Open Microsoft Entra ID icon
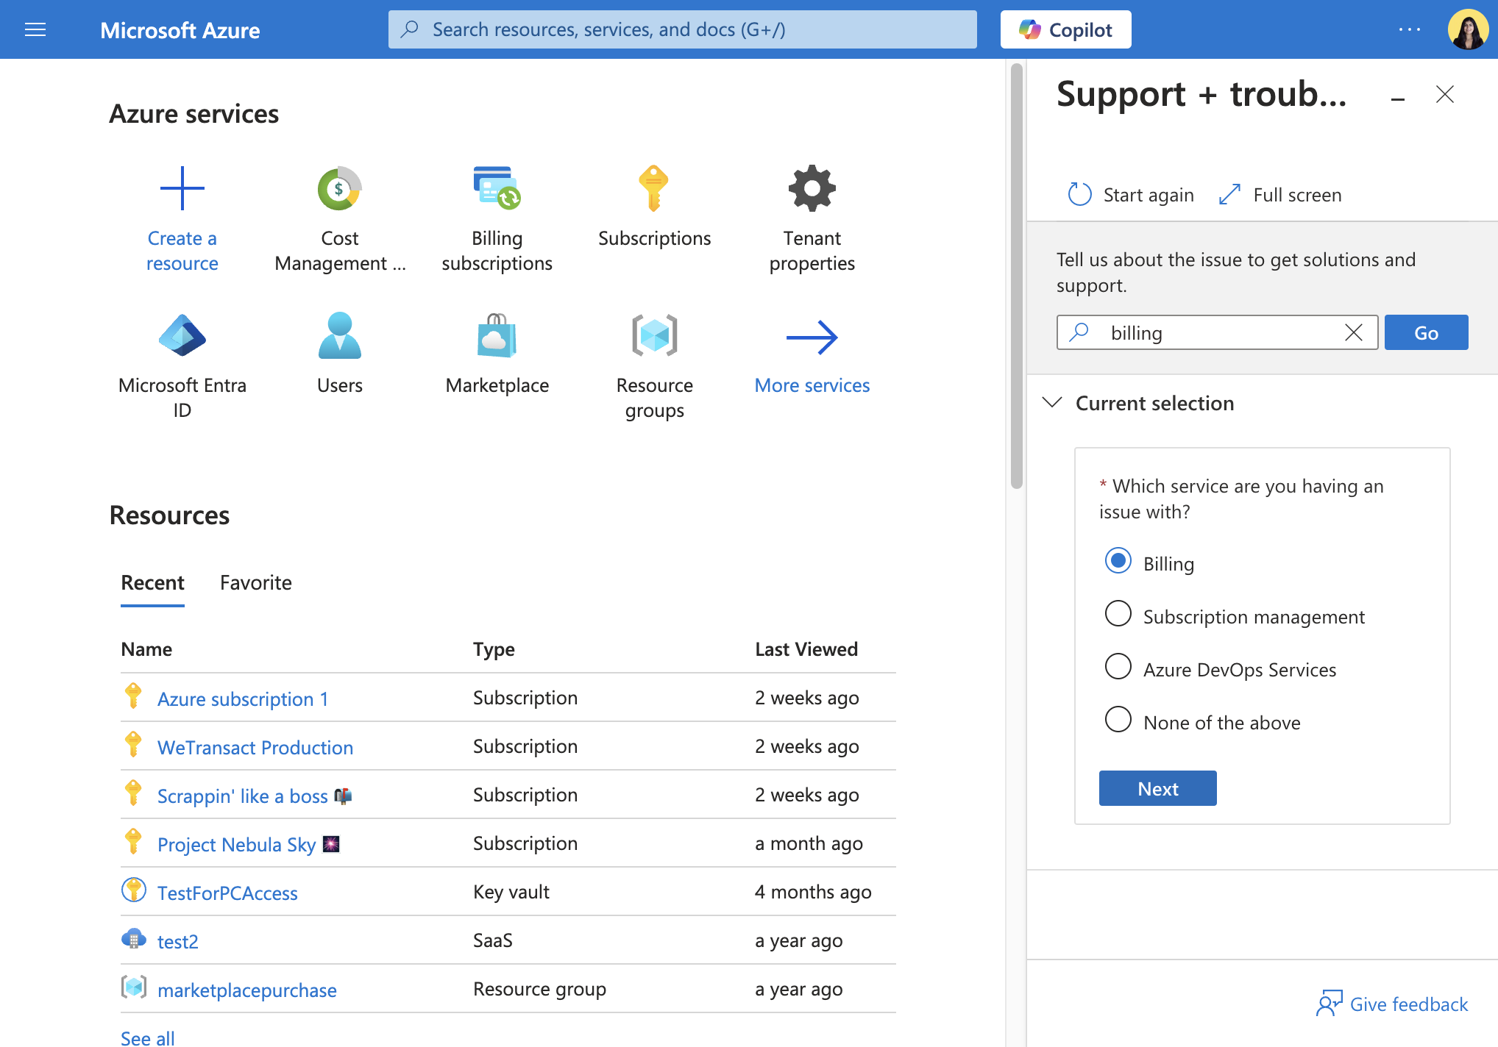Screen dimensions: 1498x1047 tap(182, 335)
